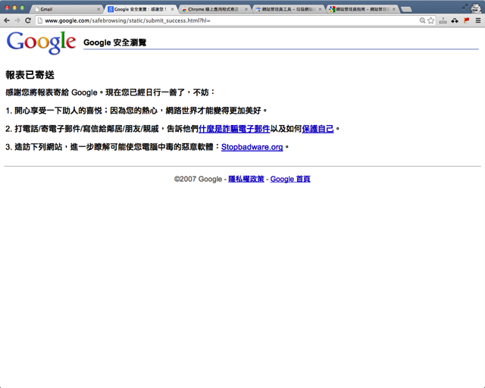
Task: Click the tray-shaped extension icon after the star
Action: (x=443, y=20)
